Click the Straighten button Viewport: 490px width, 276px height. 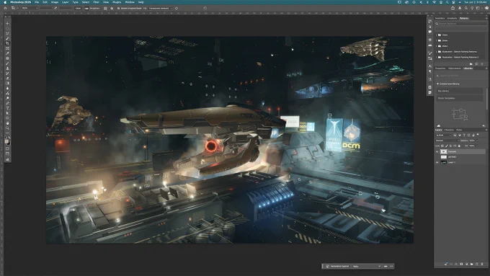(92, 8)
